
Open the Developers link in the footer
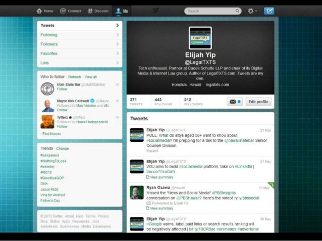click(102, 226)
